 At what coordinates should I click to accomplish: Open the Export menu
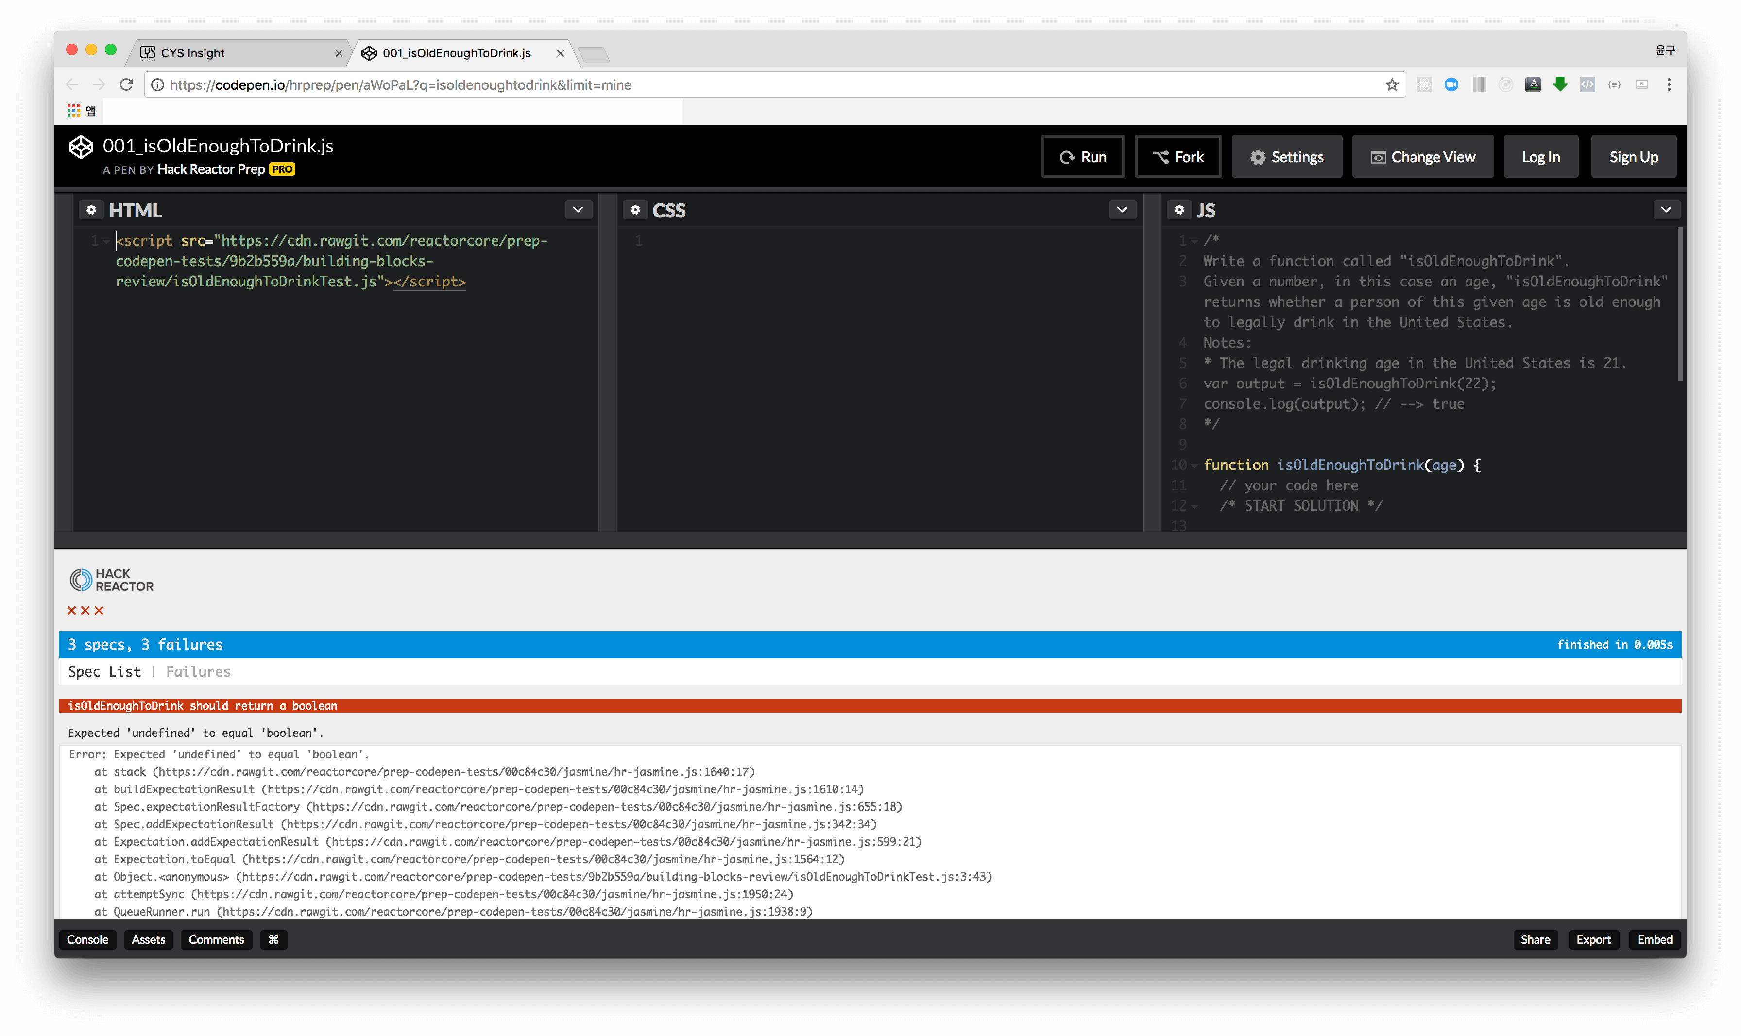coord(1594,940)
